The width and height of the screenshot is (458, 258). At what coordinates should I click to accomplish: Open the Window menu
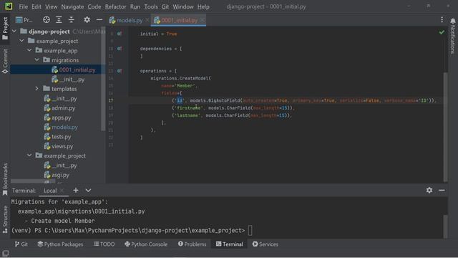point(183,6)
